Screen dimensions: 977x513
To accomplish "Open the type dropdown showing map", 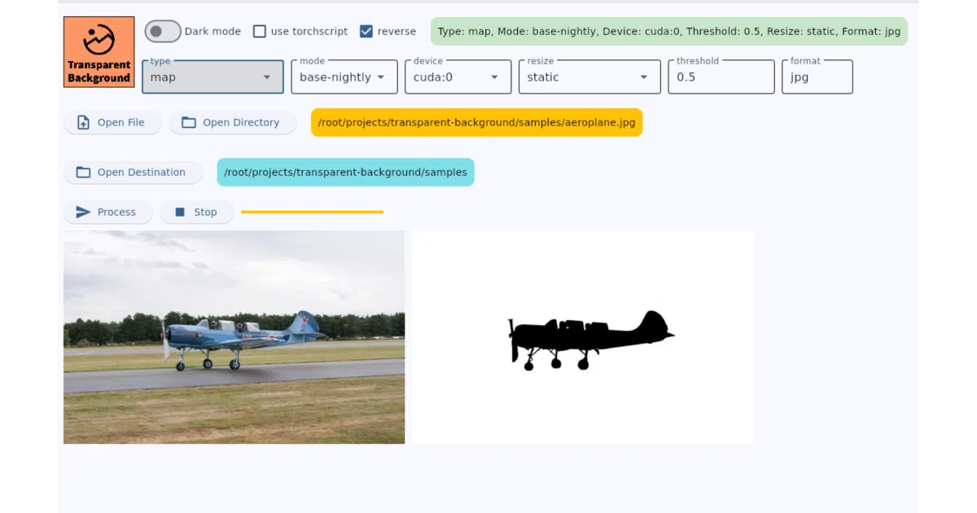I will 212,77.
